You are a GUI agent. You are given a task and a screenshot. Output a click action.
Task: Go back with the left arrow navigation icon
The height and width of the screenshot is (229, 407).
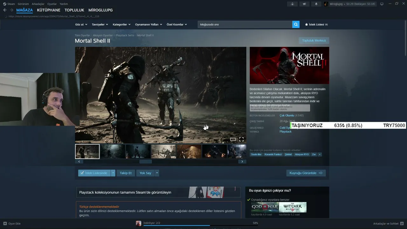pyautogui.click(x=5, y=10)
